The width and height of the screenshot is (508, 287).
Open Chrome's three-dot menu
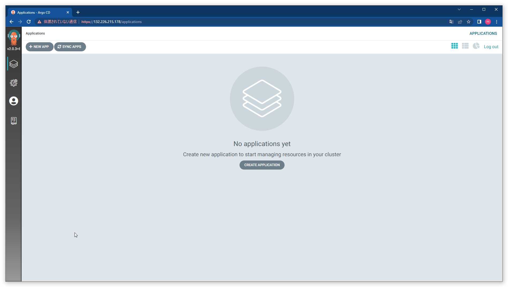(x=496, y=22)
